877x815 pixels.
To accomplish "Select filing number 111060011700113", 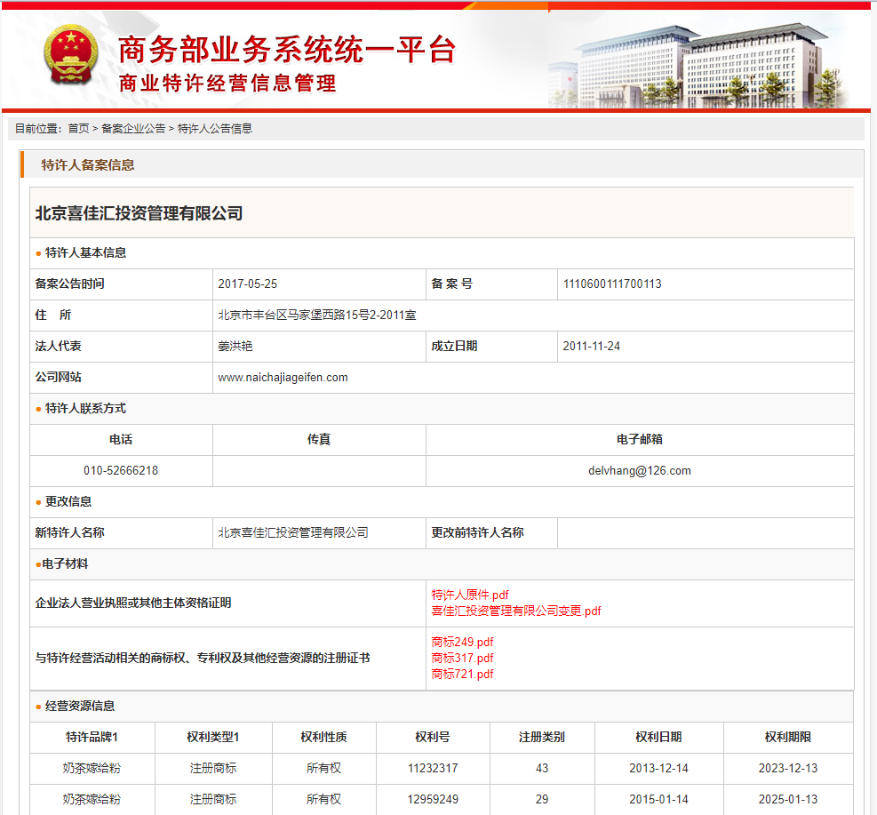I will [x=612, y=284].
